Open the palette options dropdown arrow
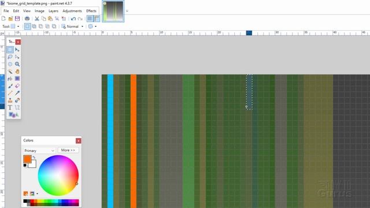 [37, 194]
